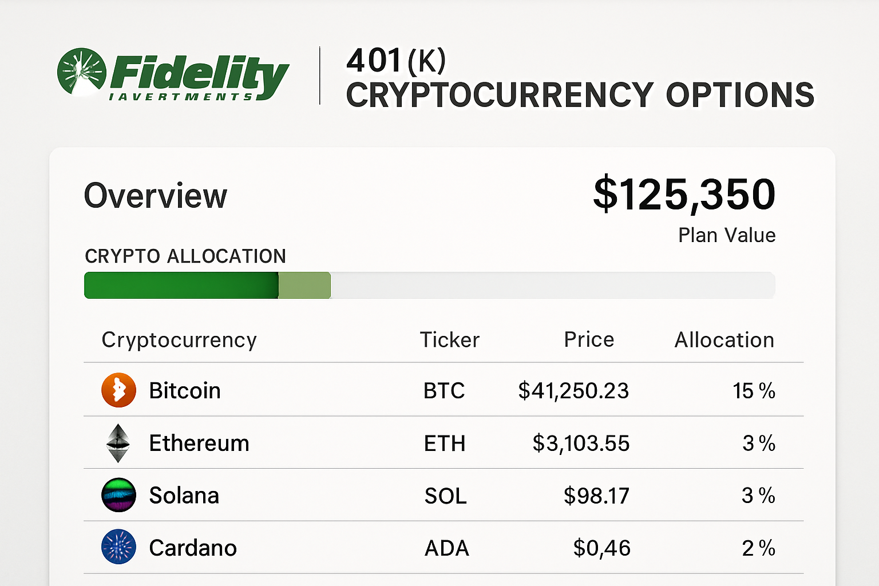Sort by the Ticker column header
Screen dimensions: 879x586
[449, 340]
